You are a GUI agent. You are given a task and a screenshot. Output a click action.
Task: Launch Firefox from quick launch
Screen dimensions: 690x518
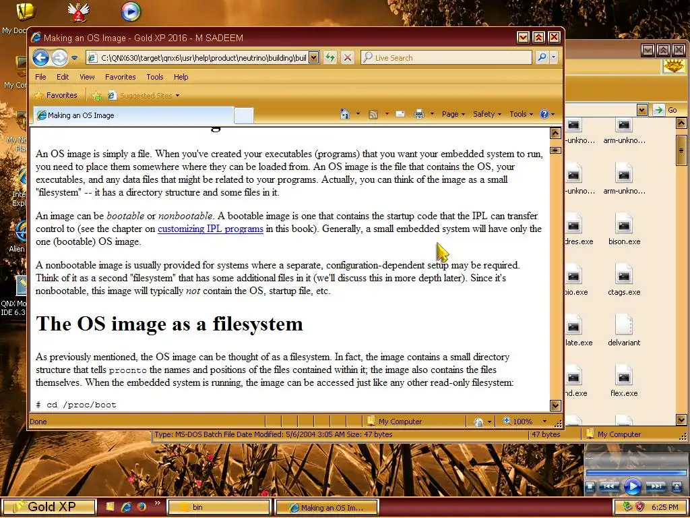[142, 507]
